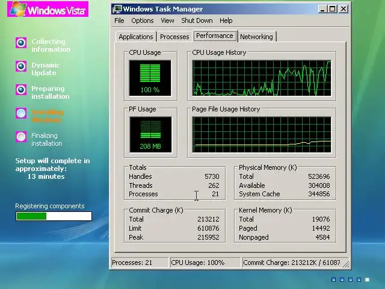
Task: Switch to the Processes tab
Action: (174, 37)
